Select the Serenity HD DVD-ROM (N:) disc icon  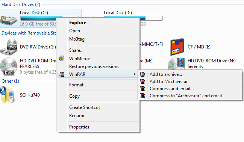click(x=176, y=63)
